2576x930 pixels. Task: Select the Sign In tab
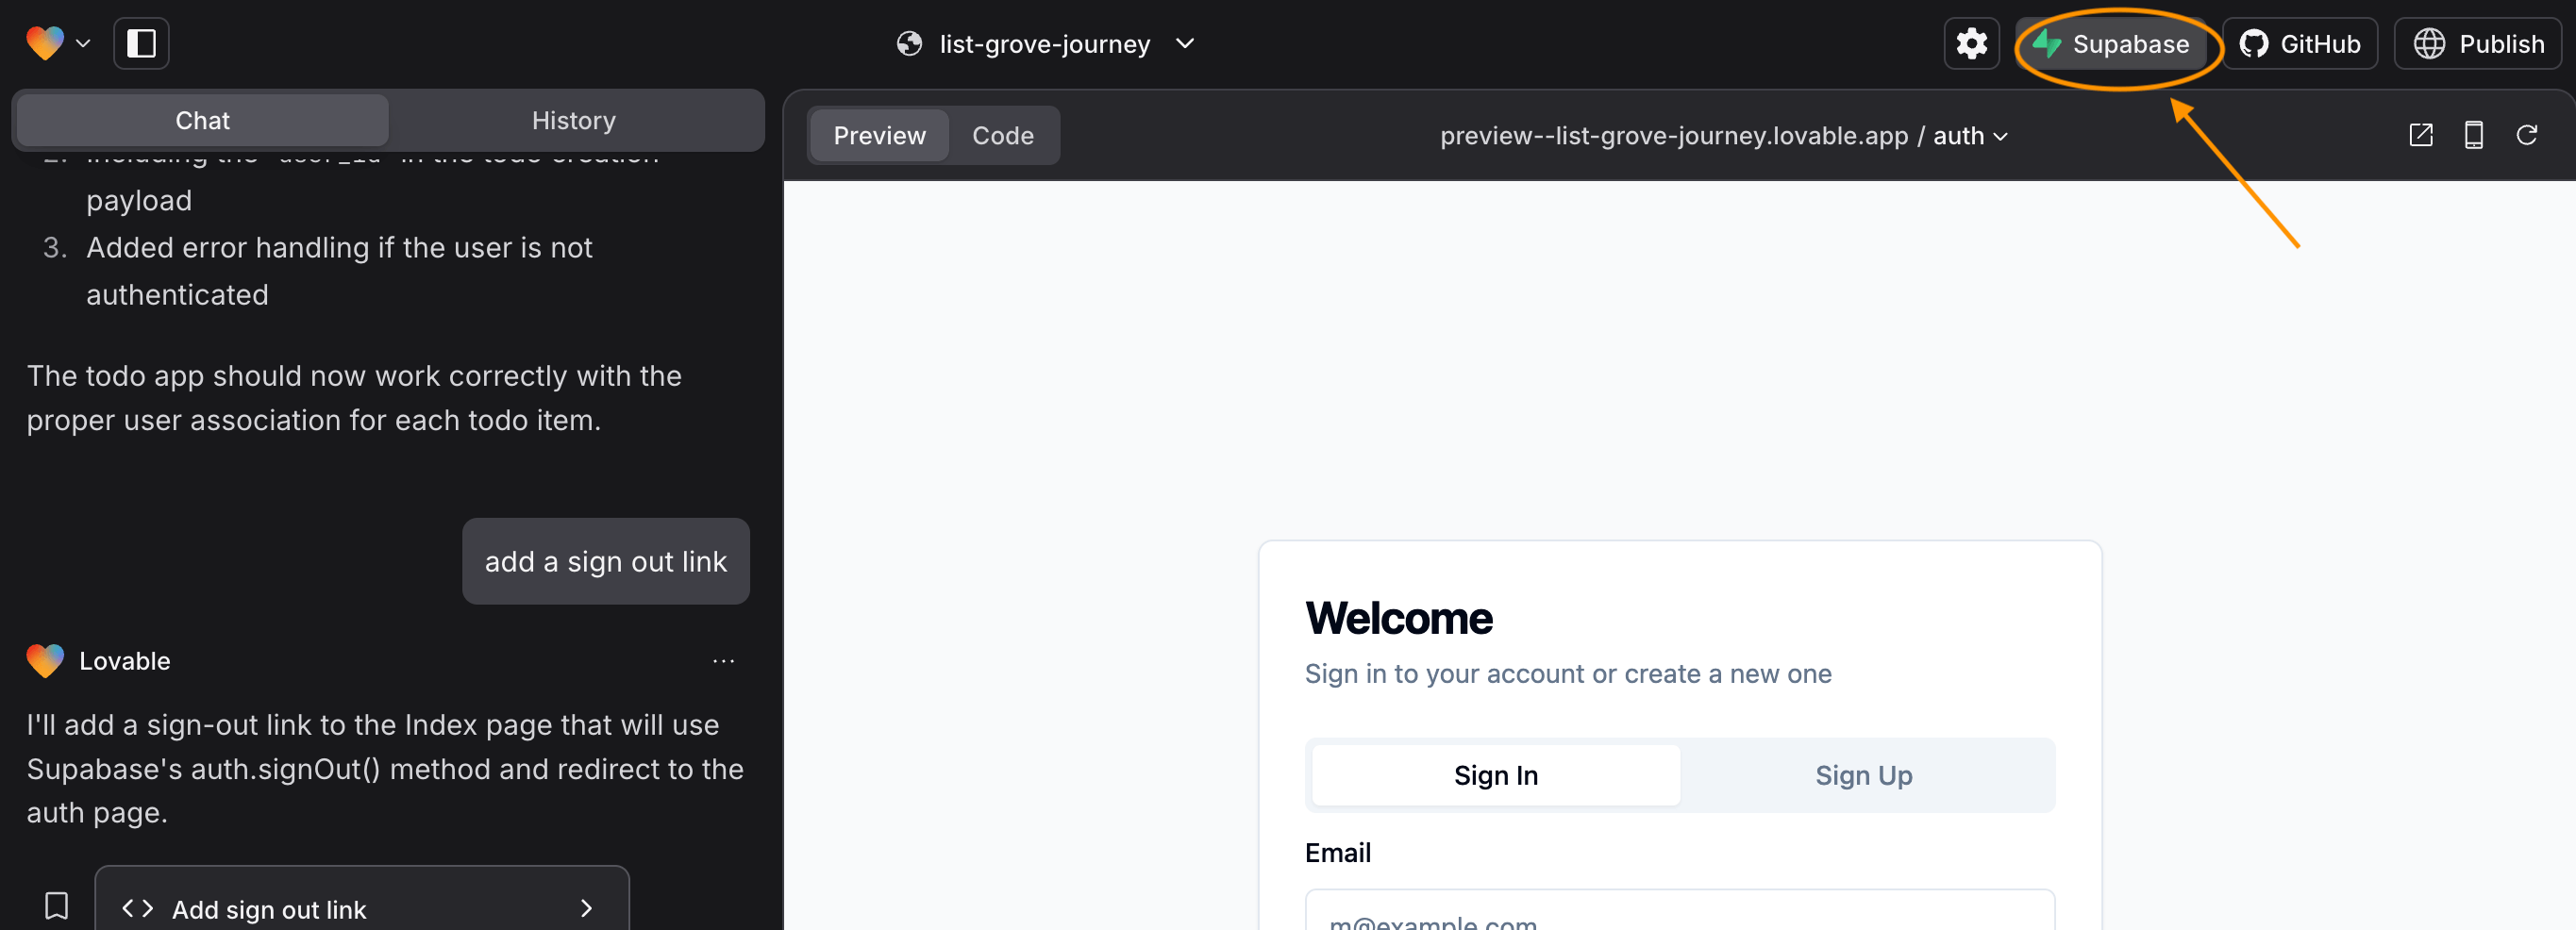1495,775
